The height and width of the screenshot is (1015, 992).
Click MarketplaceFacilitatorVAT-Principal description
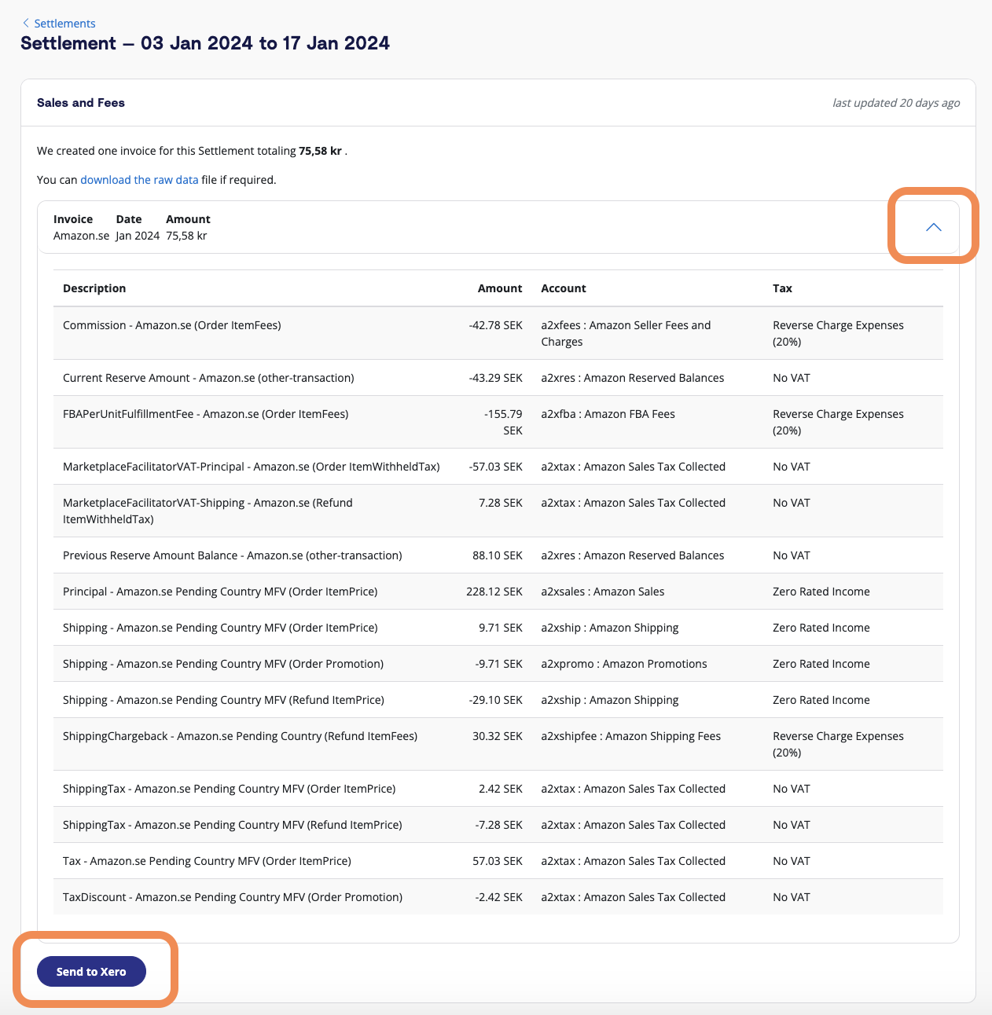tap(251, 467)
